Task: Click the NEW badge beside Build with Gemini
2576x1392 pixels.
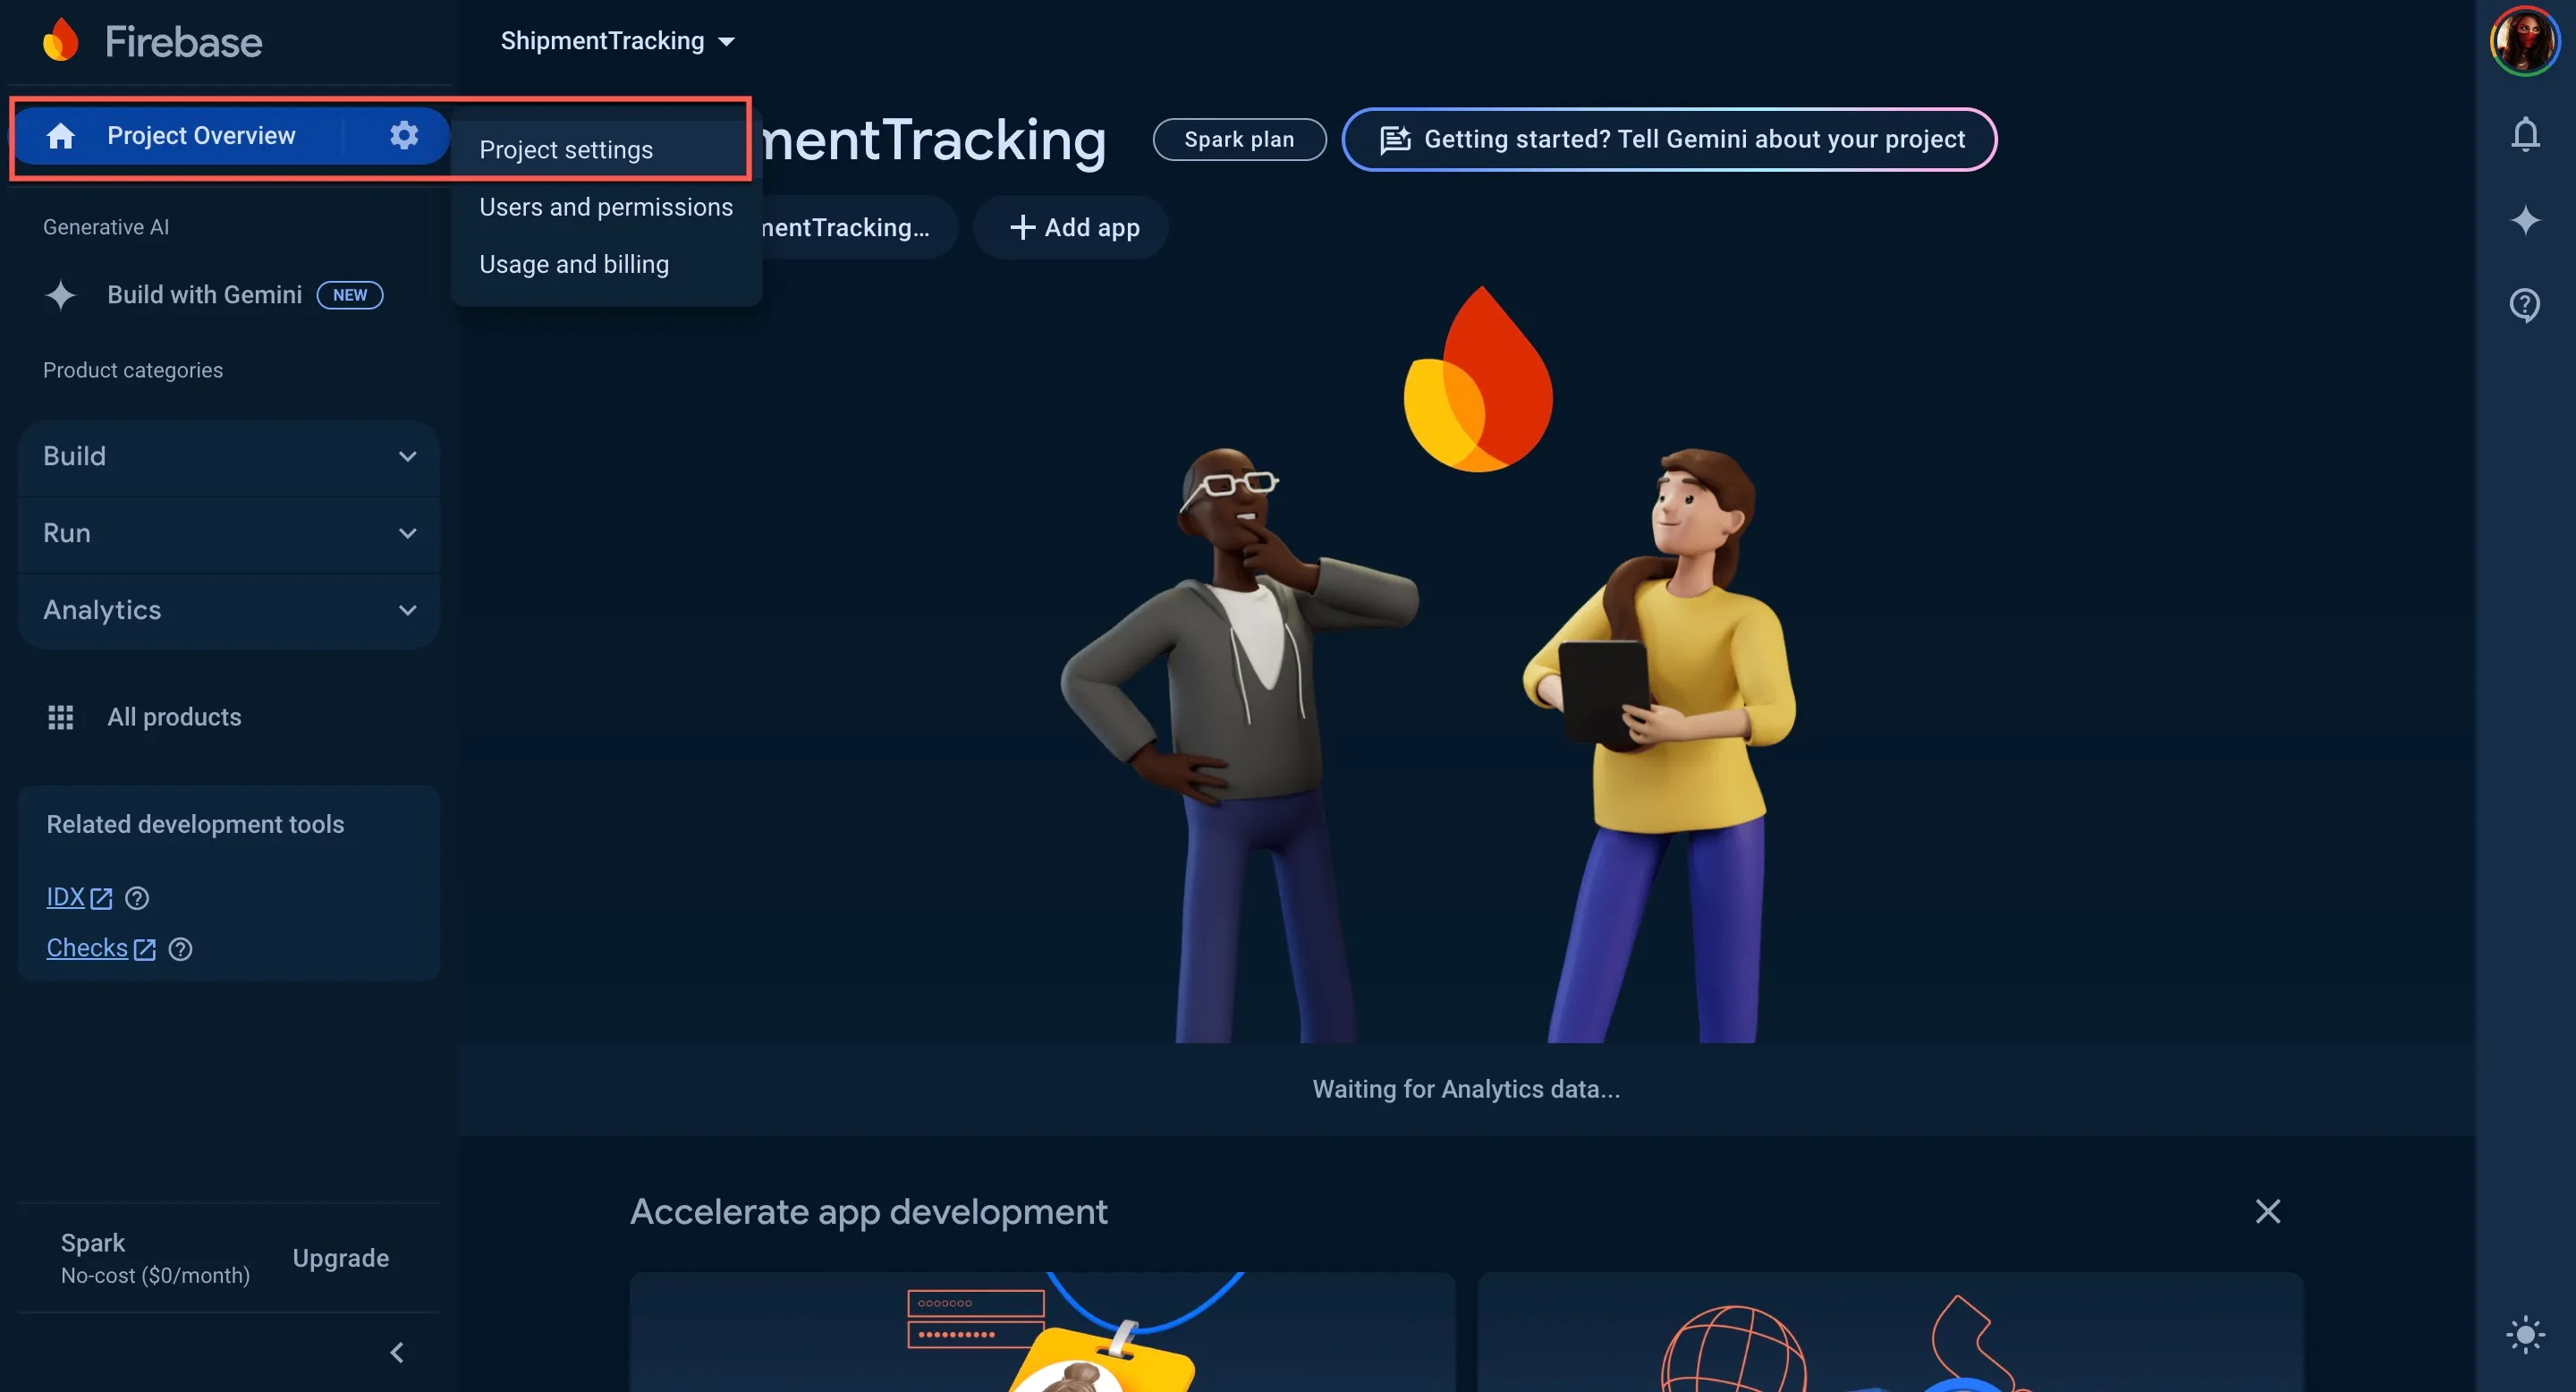Action: coord(350,295)
